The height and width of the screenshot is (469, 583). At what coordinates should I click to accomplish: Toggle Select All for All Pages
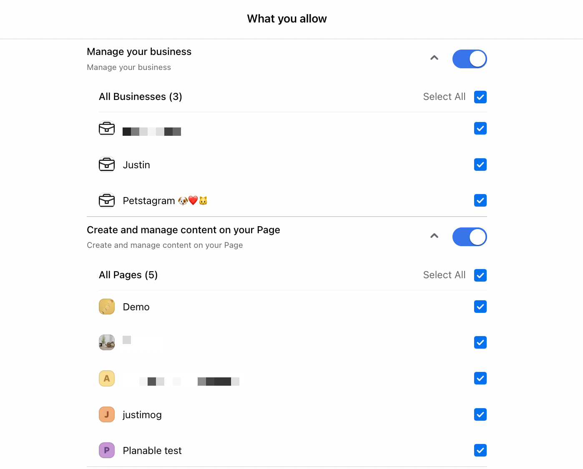coord(480,275)
